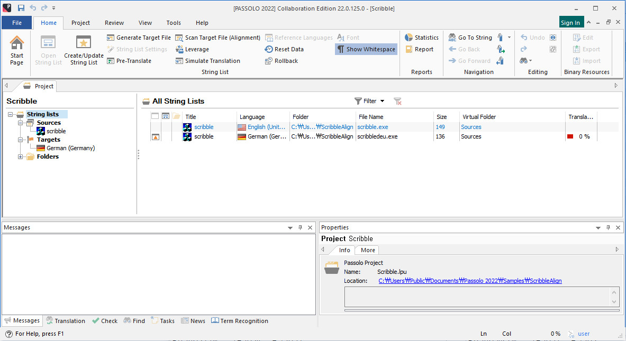Click the Report button
626x341 pixels.
pos(419,49)
